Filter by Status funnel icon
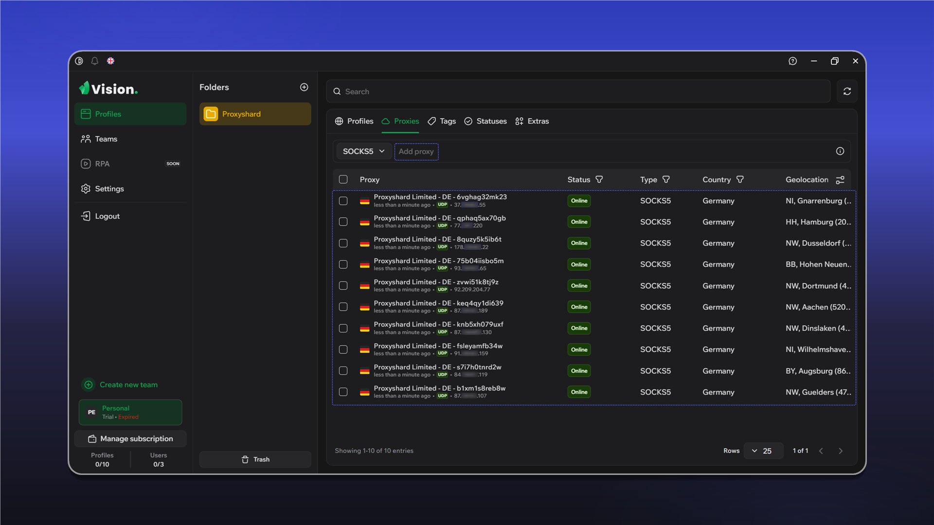Image resolution: width=934 pixels, height=525 pixels. point(599,179)
